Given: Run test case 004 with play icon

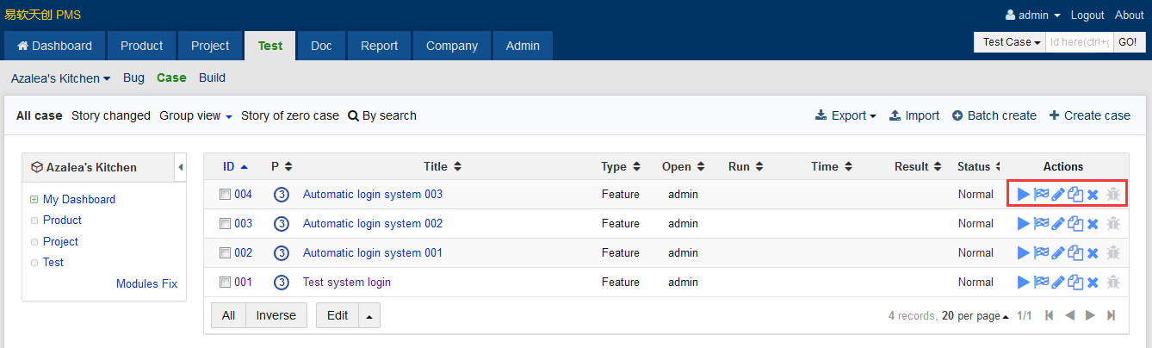Looking at the screenshot, I should coord(1023,195).
